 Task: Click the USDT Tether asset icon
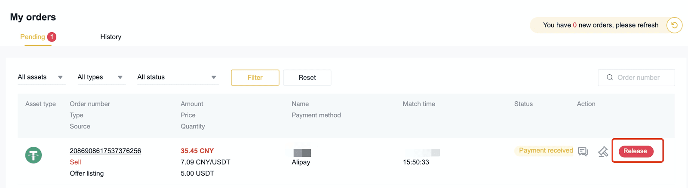(x=34, y=155)
